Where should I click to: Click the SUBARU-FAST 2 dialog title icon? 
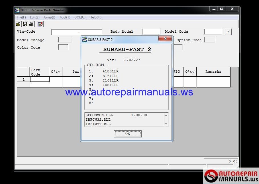pyautogui.click(x=84, y=40)
